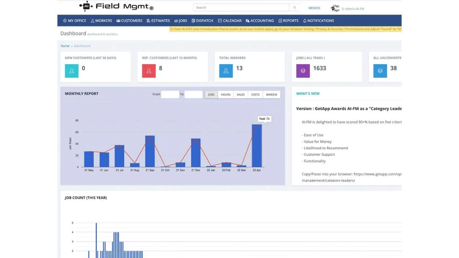Click the 21 Jul bar in Monthly Report
Image resolution: width=459 pixels, height=258 pixels.
pyautogui.click(x=119, y=156)
